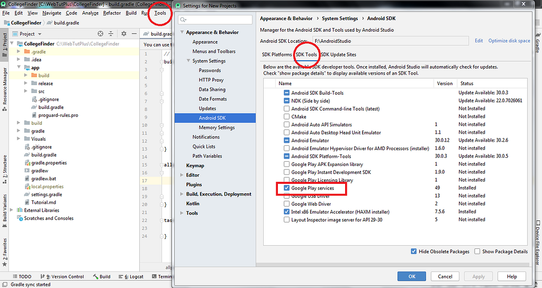This screenshot has height=288, width=542.
Task: Open the TODO tool window
Action: click(x=22, y=276)
